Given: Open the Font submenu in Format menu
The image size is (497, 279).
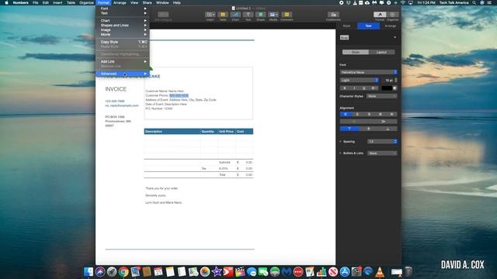Looking at the screenshot, I should [123, 9].
